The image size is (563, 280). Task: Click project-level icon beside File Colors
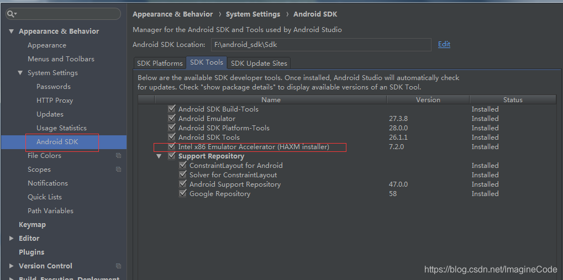[x=118, y=155]
